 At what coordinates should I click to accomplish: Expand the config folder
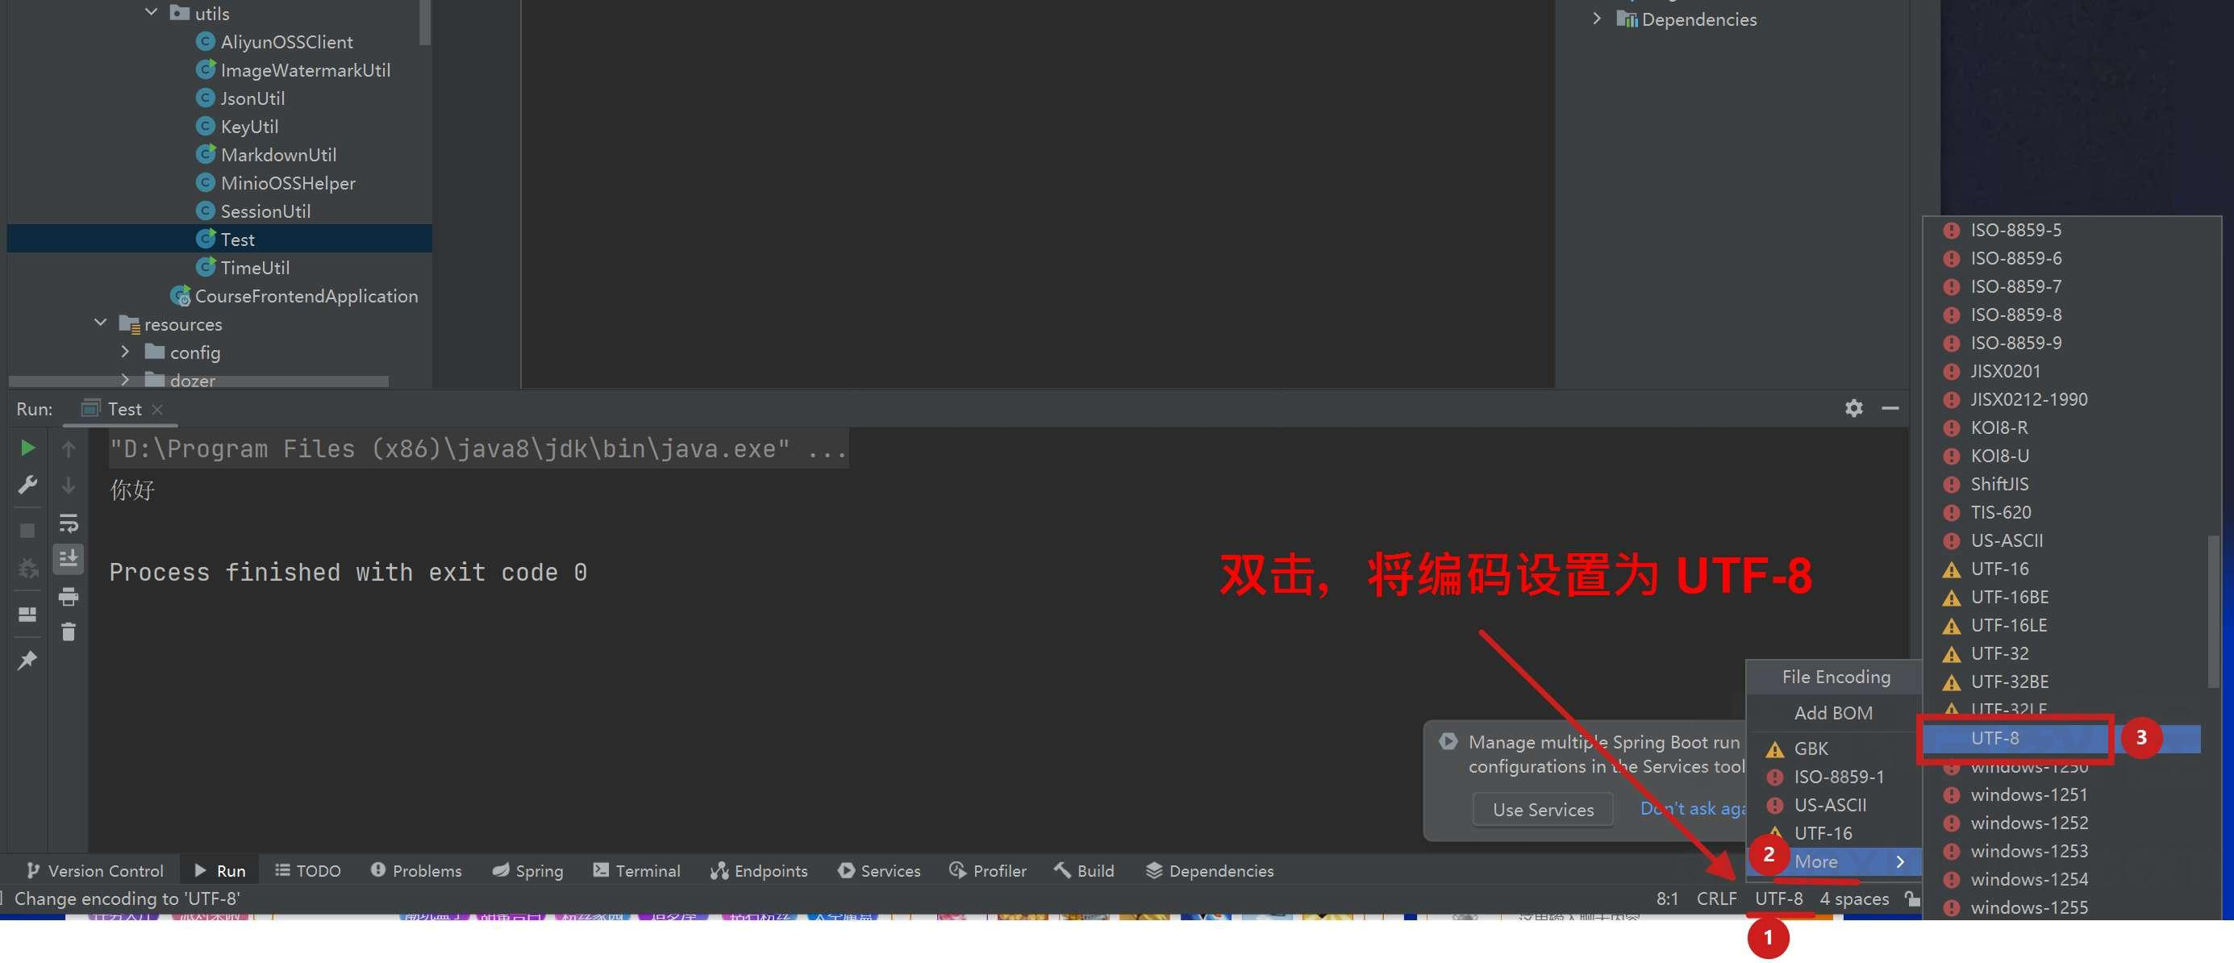tap(125, 352)
